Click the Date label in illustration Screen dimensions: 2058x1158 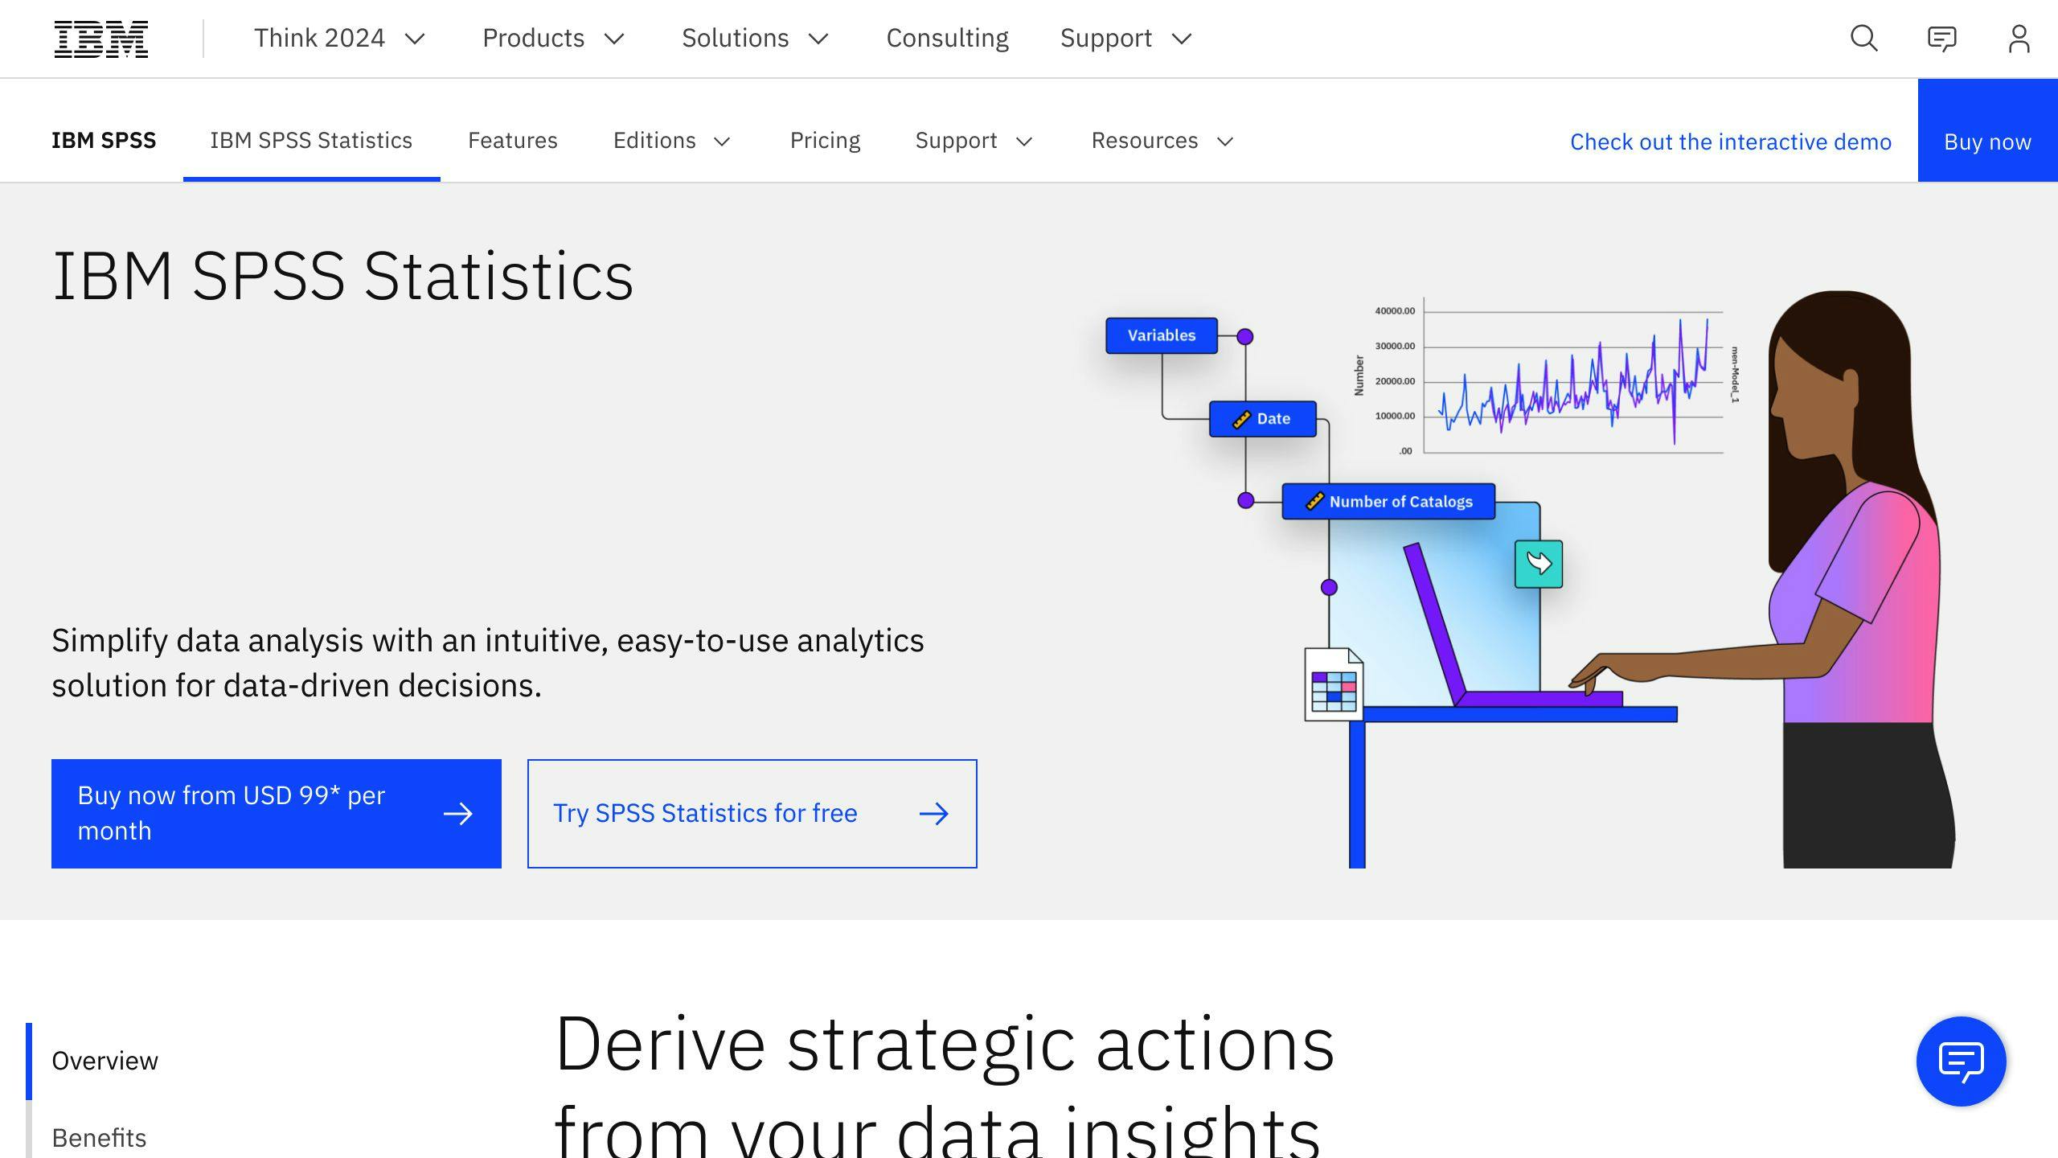coord(1262,419)
